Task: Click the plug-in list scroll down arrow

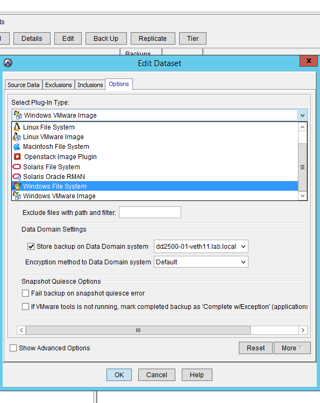Action: click(302, 196)
